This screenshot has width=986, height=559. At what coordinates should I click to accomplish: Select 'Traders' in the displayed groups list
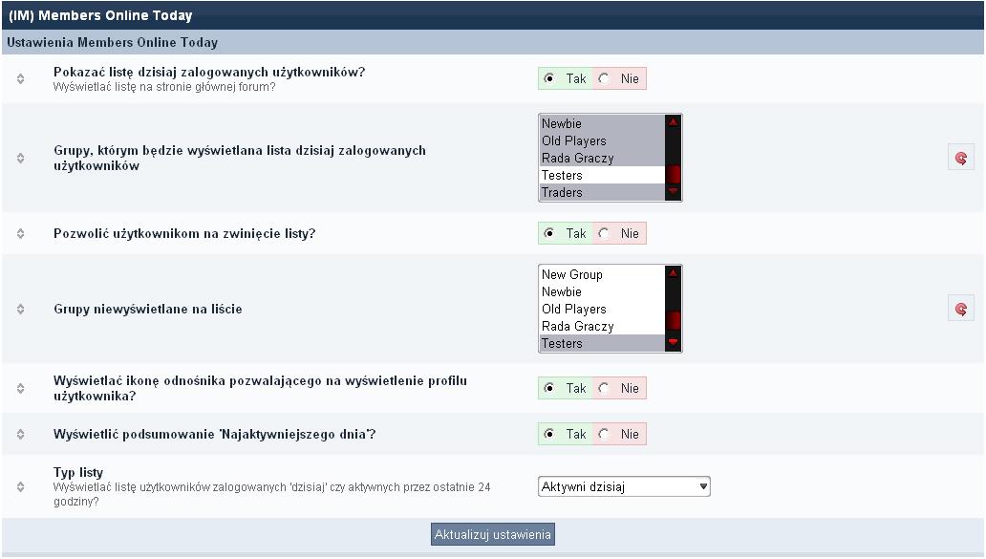[x=601, y=193]
